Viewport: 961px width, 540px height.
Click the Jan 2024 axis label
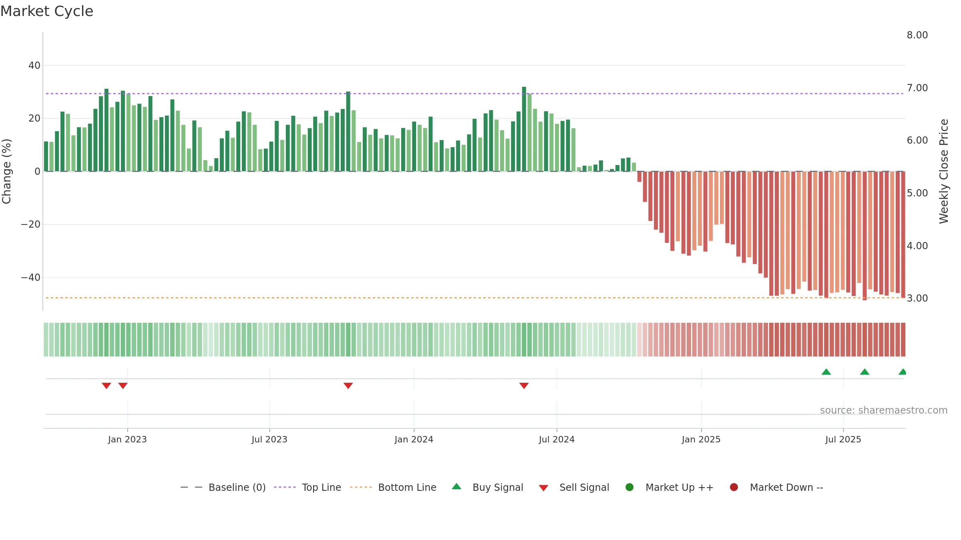(x=414, y=439)
